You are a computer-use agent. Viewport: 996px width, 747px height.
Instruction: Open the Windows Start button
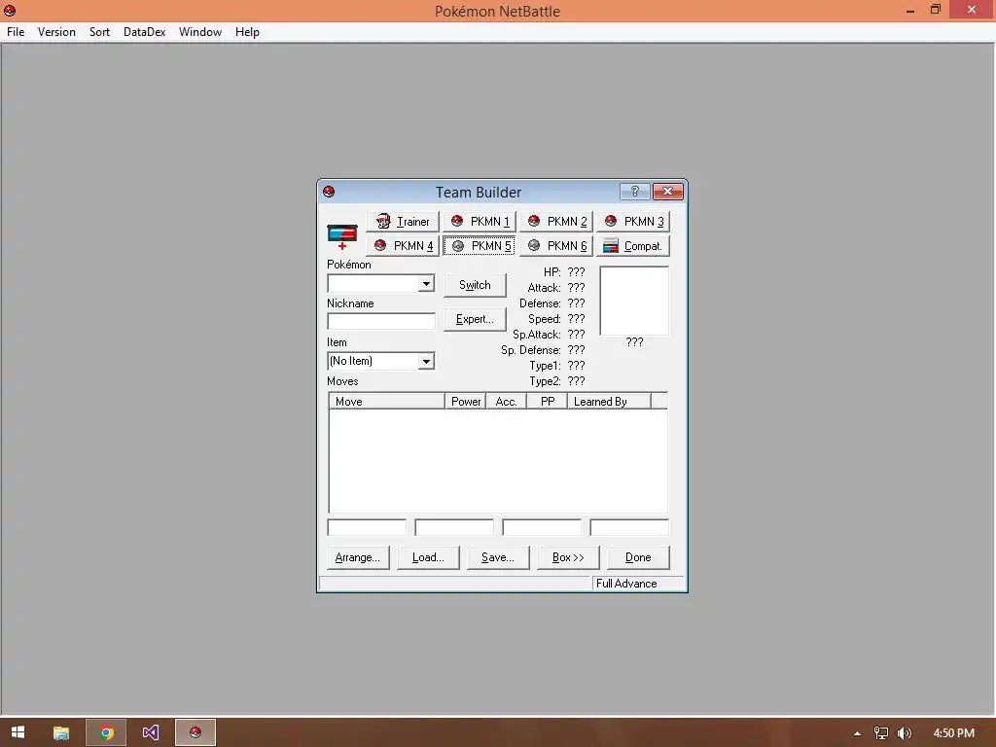(18, 732)
